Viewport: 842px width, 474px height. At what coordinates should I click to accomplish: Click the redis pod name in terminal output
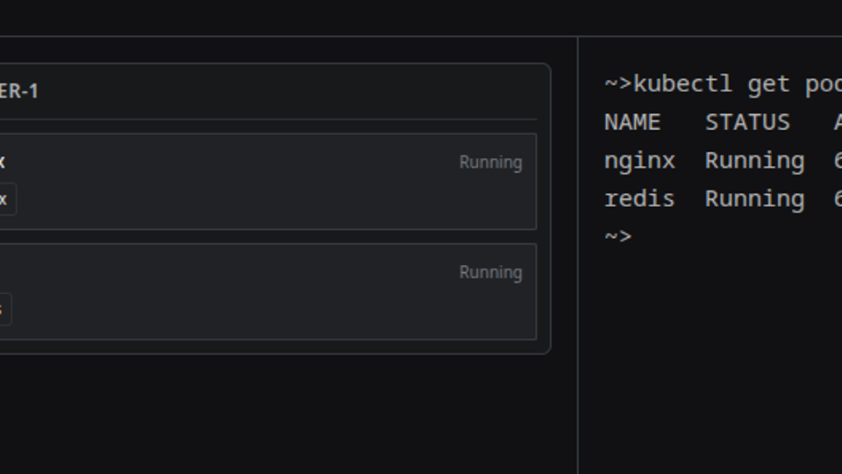[x=639, y=199]
